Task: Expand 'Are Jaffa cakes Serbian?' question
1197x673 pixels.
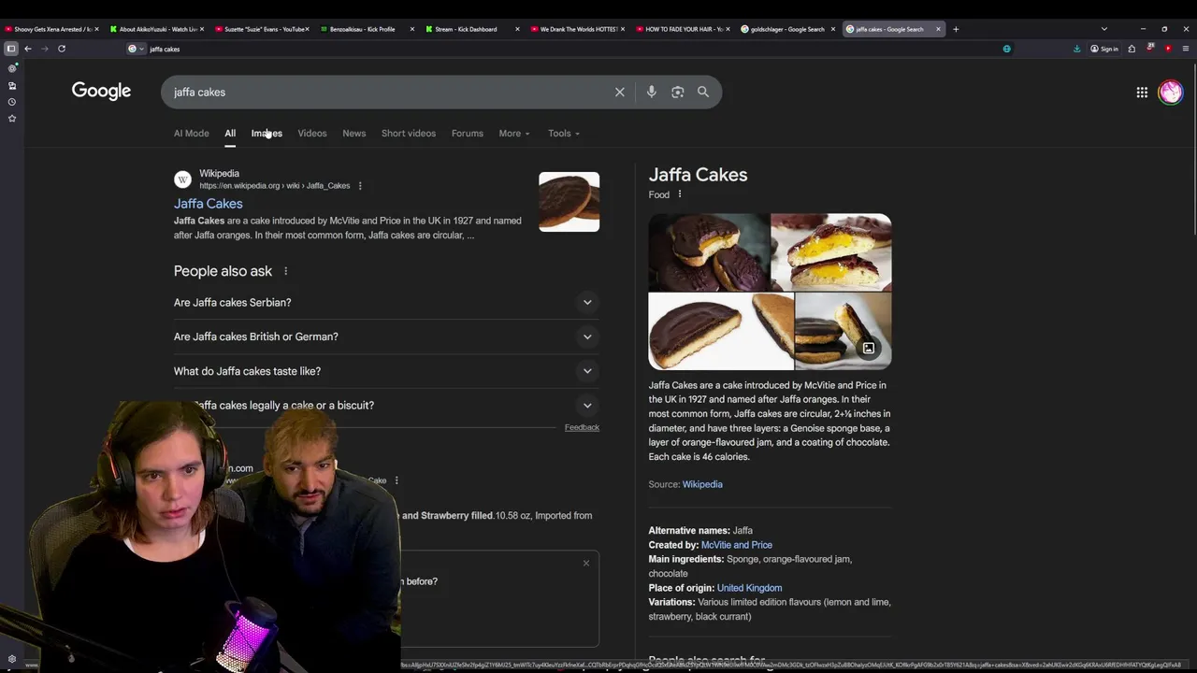Action: click(386, 302)
